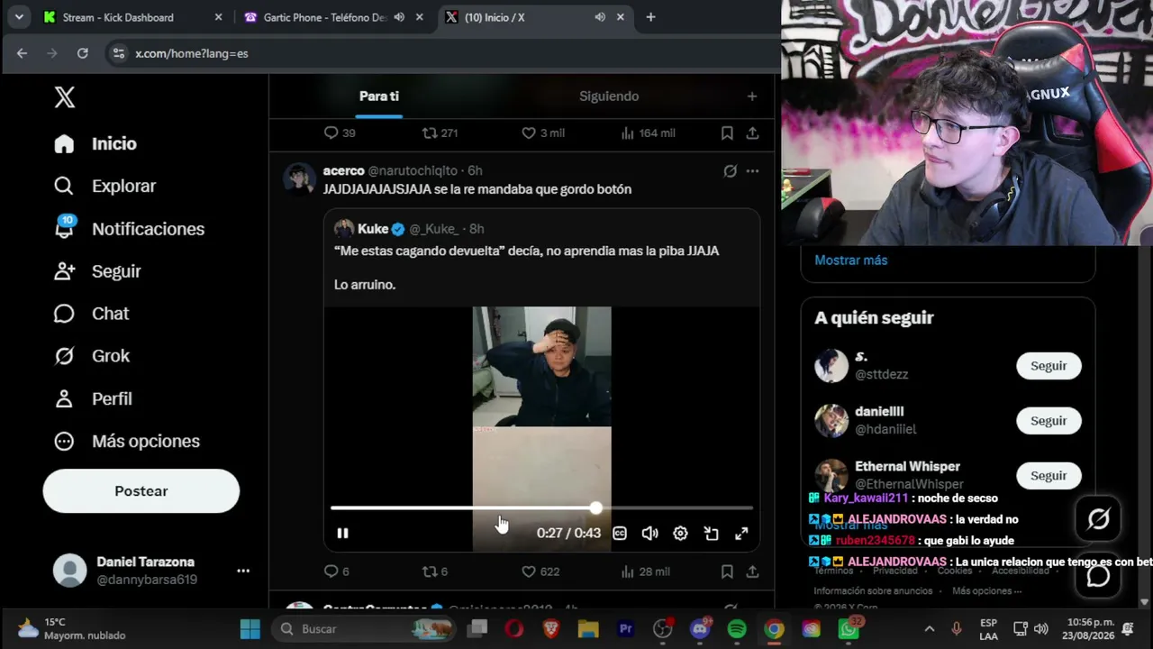
Task: Mute the Gartic Phone tab audio
Action: point(399,17)
